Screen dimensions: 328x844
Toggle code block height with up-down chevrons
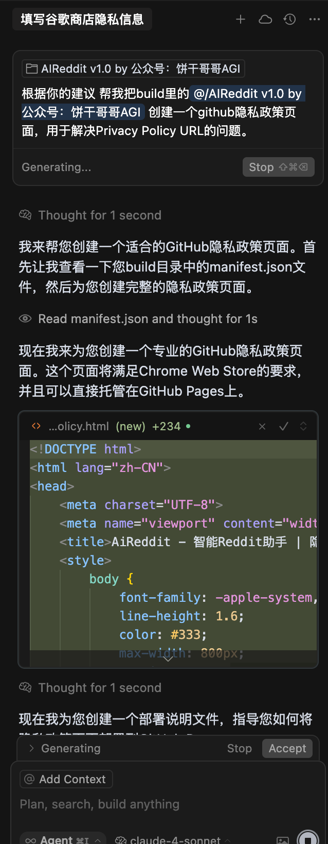click(303, 427)
